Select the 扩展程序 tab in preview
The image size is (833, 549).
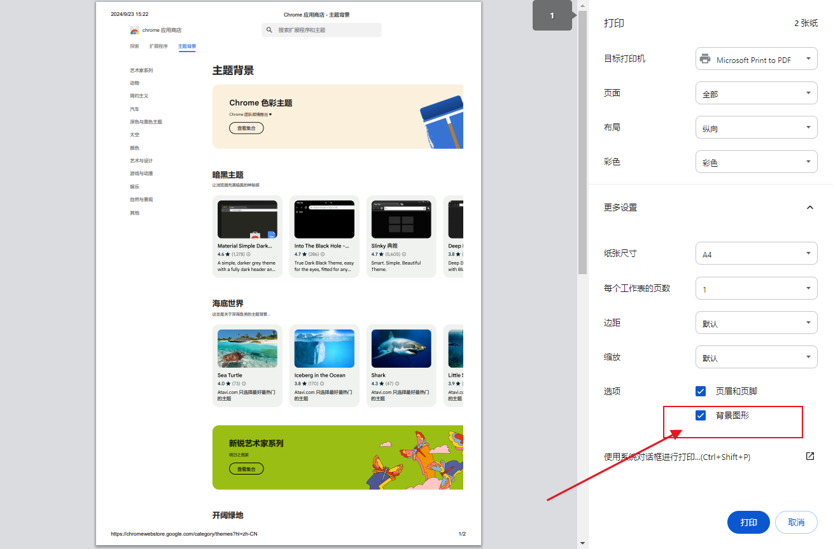point(158,46)
